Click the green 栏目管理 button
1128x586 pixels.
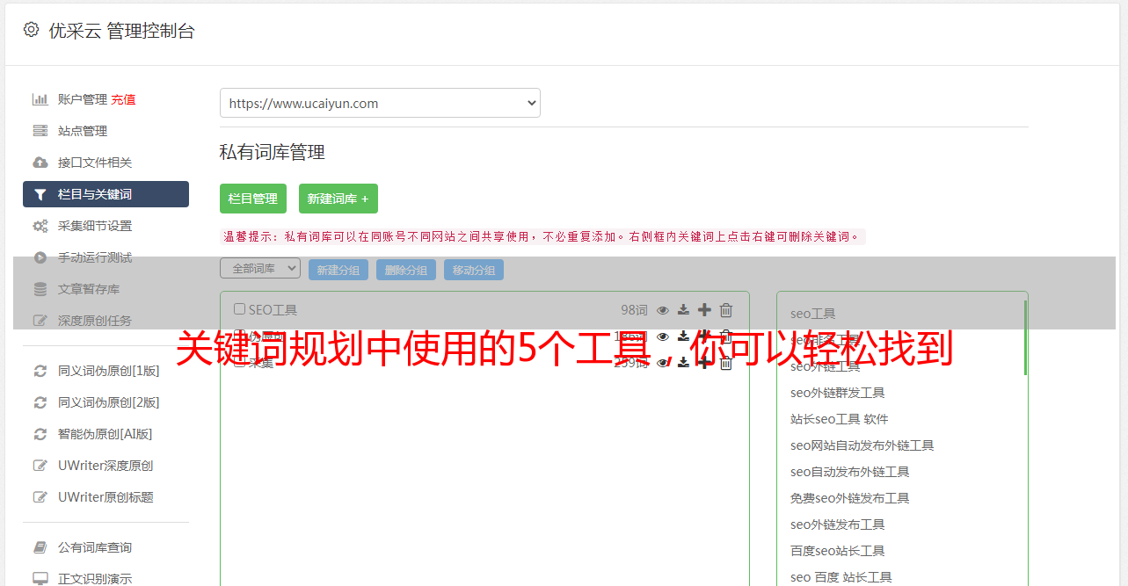(x=253, y=199)
